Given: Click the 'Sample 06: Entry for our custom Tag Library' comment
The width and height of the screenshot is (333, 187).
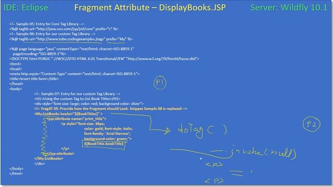Looking at the screenshot, I should point(52,34).
